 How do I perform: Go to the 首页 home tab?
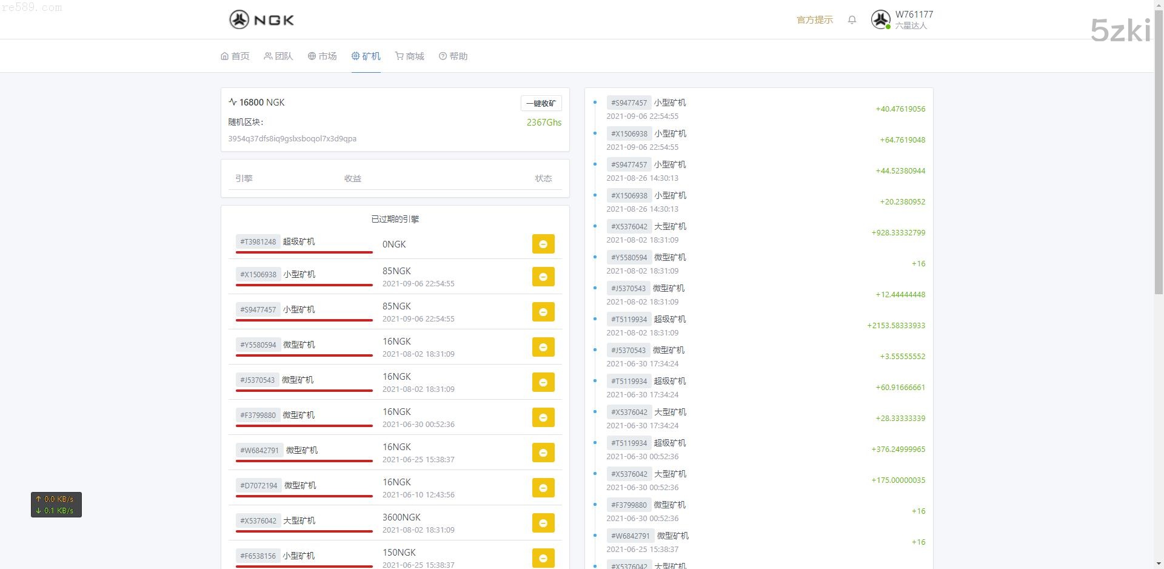tap(235, 56)
